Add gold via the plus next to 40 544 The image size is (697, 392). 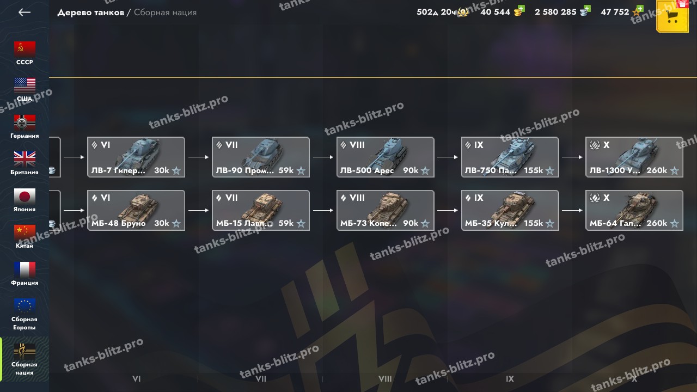point(521,9)
